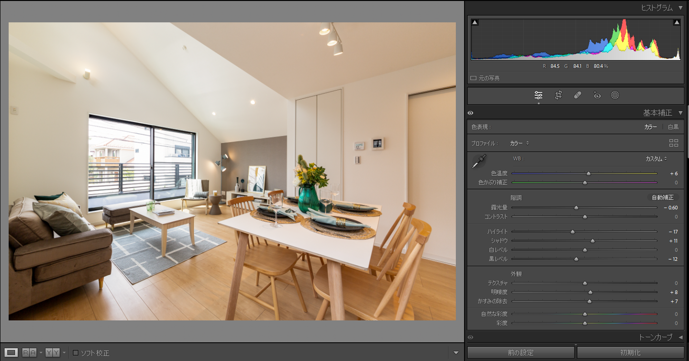The height and width of the screenshot is (361, 689).
Task: Select the Edit sliders tool icon
Action: pyautogui.click(x=538, y=95)
